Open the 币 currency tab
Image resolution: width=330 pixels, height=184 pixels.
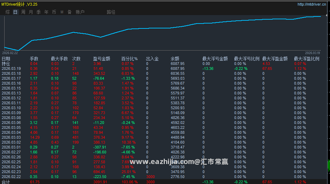(x=54, y=12)
